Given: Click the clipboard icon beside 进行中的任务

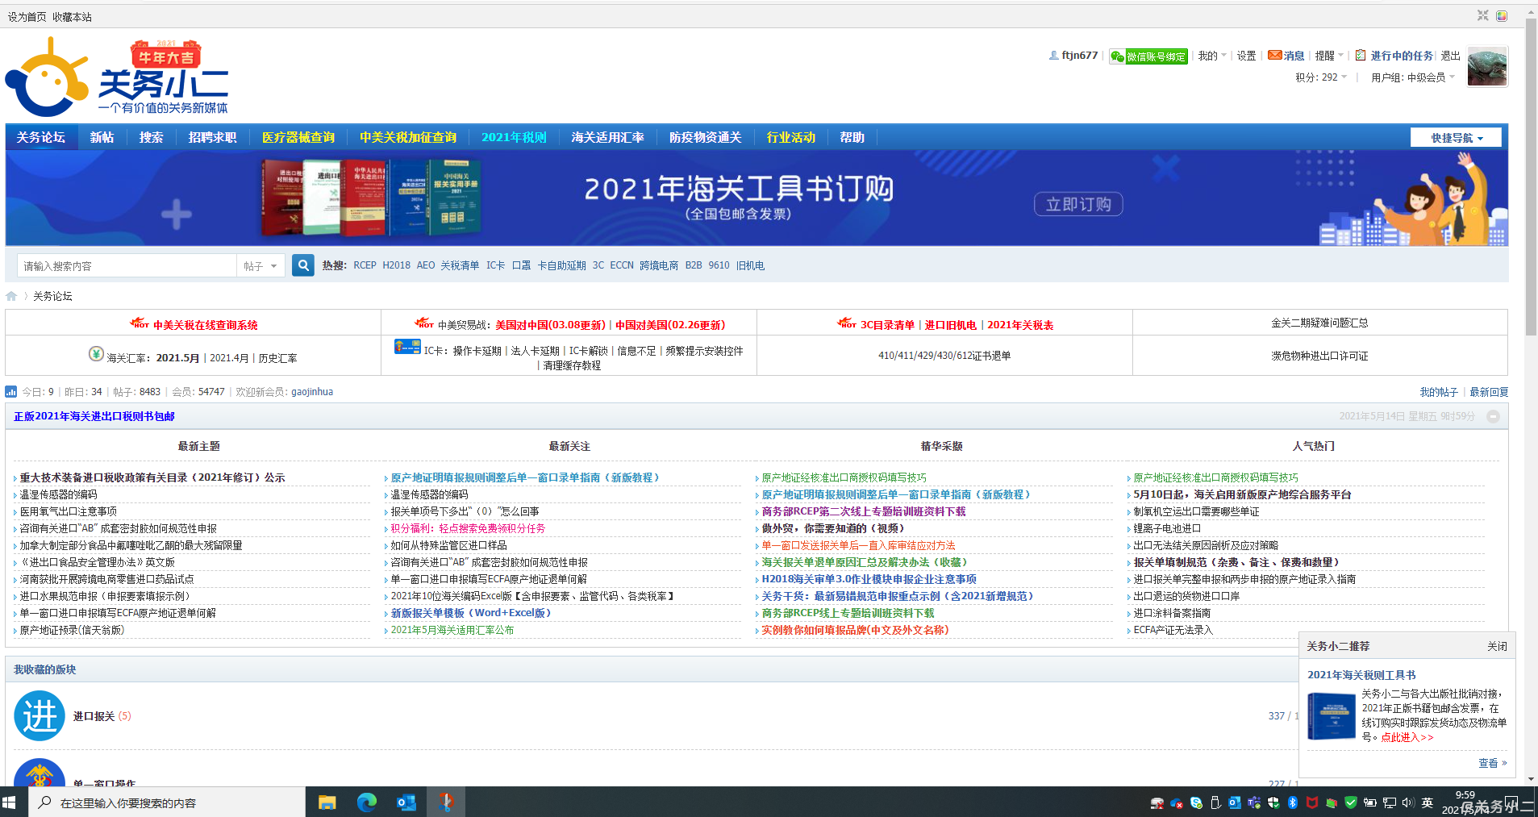Looking at the screenshot, I should point(1361,55).
